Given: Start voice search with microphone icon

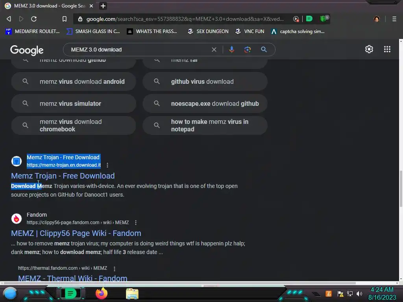Looking at the screenshot, I should 231,50.
